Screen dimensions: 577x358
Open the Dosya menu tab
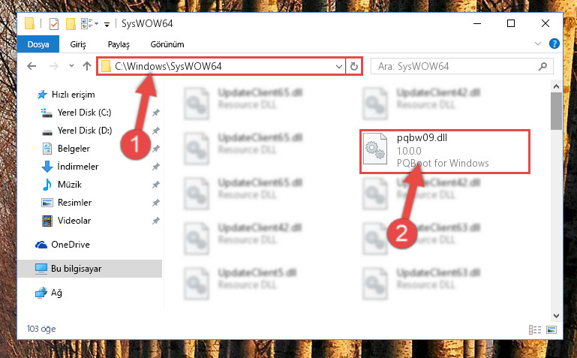pos(38,44)
